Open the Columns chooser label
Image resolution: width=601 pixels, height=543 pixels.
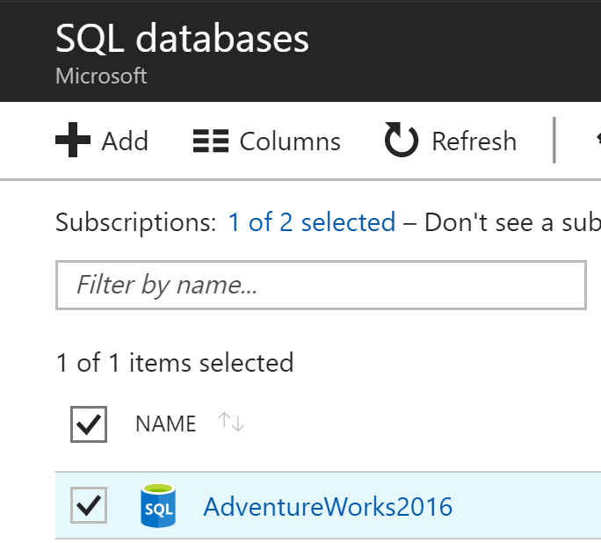pos(290,141)
